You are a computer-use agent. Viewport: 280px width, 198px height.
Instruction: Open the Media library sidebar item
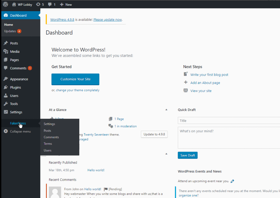(x=14, y=52)
